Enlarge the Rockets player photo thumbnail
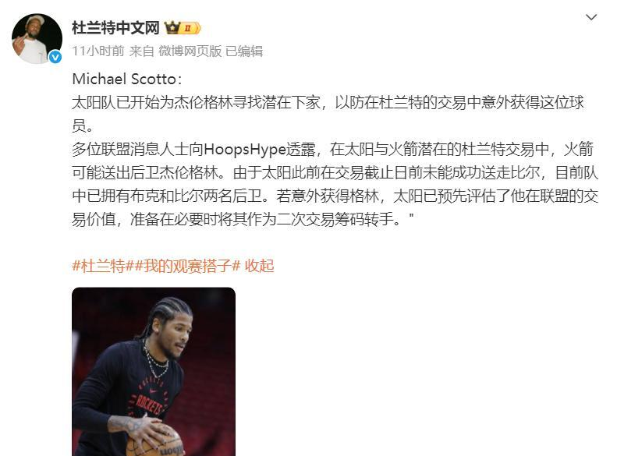This screenshot has width=617, height=456. coord(154,372)
